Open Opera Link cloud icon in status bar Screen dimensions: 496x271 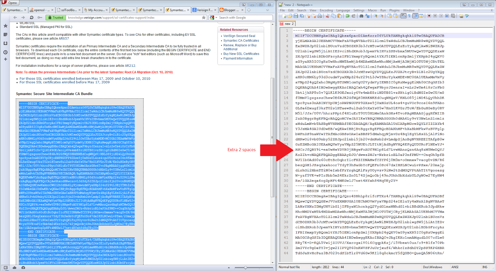(x=14, y=268)
